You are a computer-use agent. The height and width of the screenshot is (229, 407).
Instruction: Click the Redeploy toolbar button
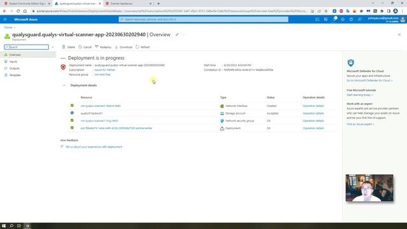pyautogui.click(x=103, y=47)
